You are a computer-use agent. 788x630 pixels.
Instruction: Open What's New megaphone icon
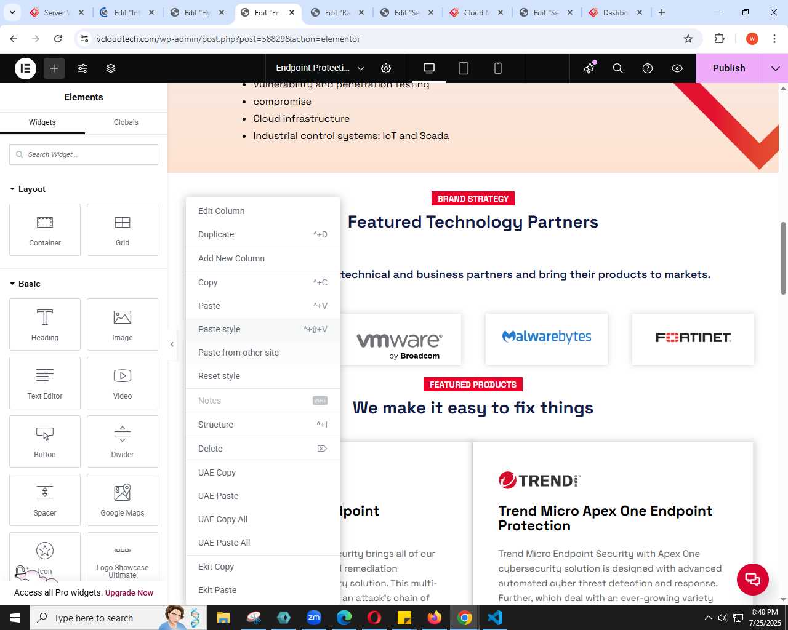(589, 68)
